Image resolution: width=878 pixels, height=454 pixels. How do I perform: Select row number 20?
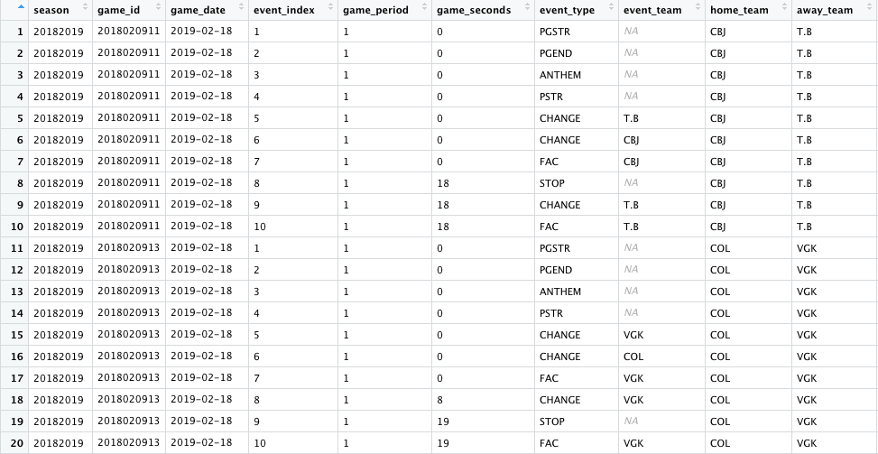(x=15, y=443)
